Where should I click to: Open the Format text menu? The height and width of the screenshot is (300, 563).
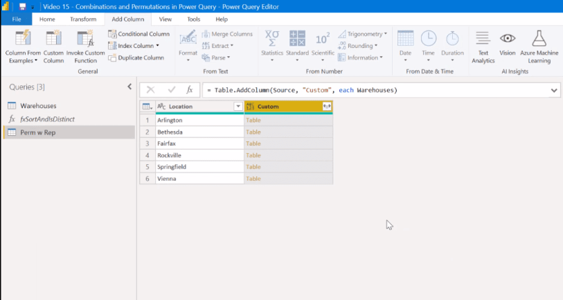pyautogui.click(x=188, y=46)
